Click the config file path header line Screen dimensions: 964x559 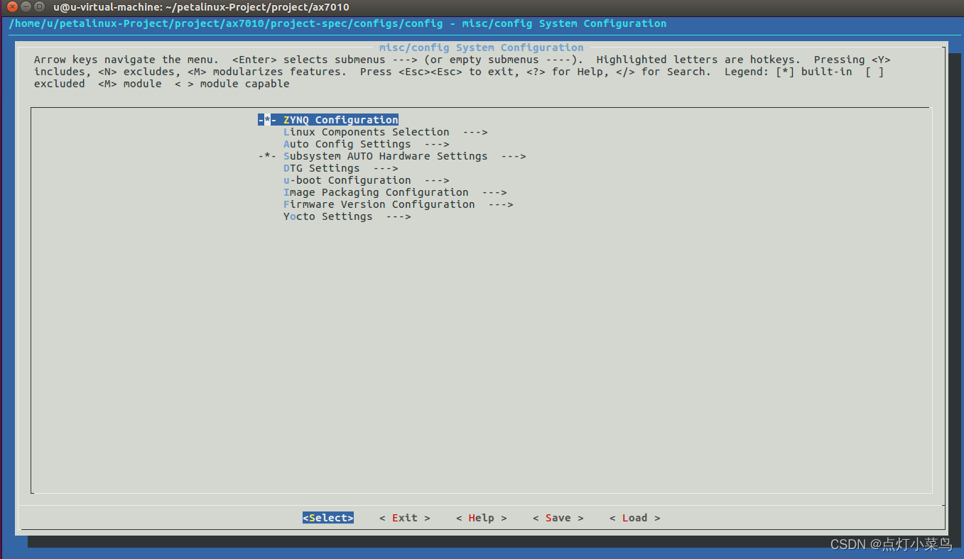click(x=337, y=23)
